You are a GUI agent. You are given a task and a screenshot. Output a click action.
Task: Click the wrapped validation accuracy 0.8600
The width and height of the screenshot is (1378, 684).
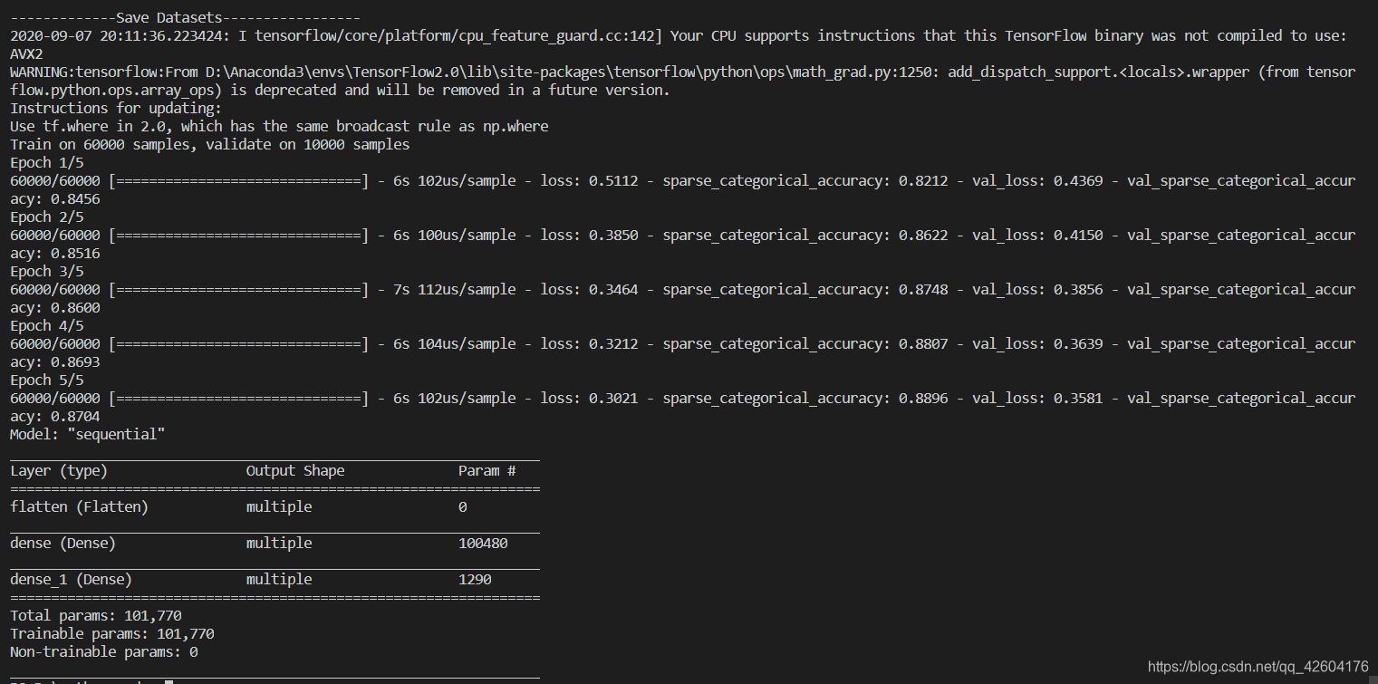75,308
